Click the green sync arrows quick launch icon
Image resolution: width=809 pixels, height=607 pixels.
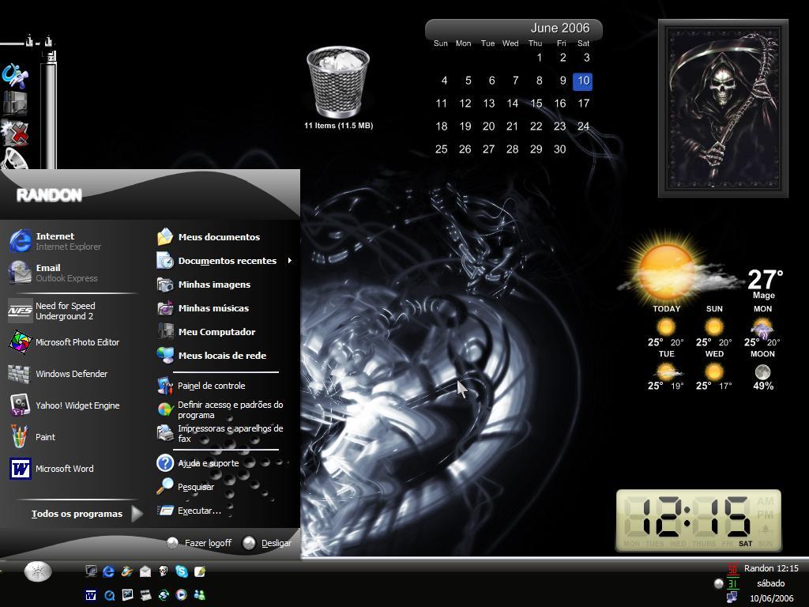(x=164, y=595)
